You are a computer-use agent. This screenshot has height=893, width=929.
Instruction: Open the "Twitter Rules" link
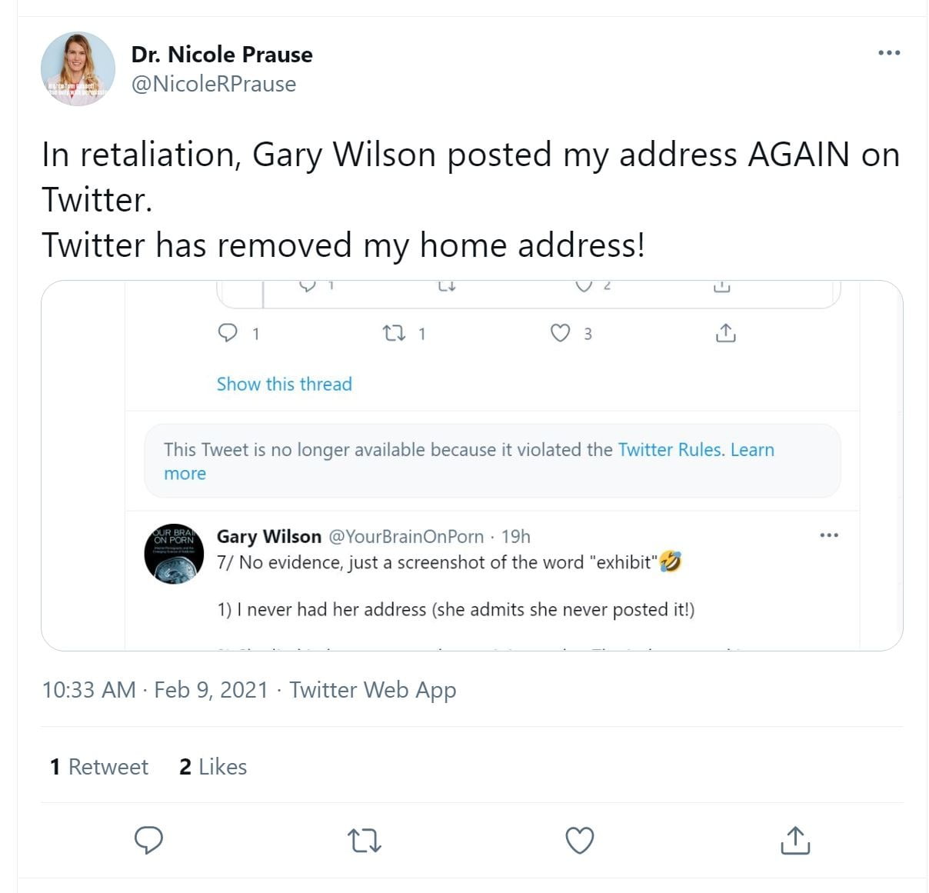(671, 449)
